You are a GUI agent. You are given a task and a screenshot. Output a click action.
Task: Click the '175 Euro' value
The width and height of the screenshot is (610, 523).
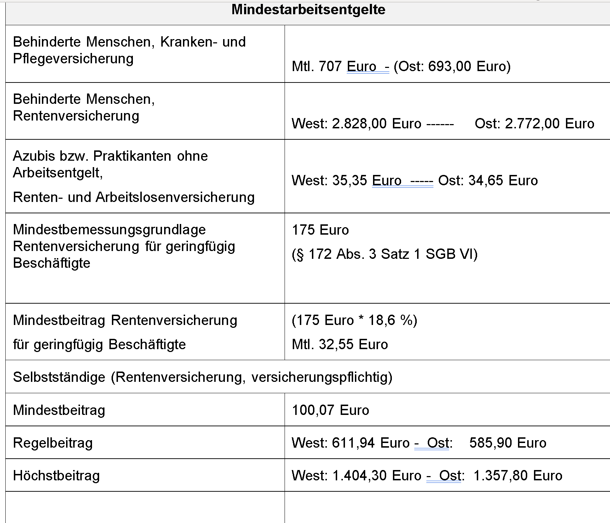tap(320, 230)
